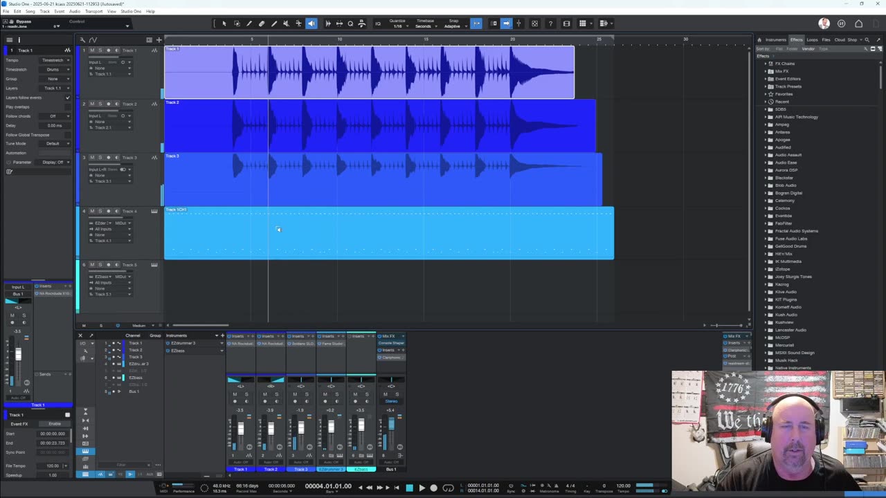Click the Delay 0.00 ms field
The height and width of the screenshot is (498, 886).
coord(56,125)
